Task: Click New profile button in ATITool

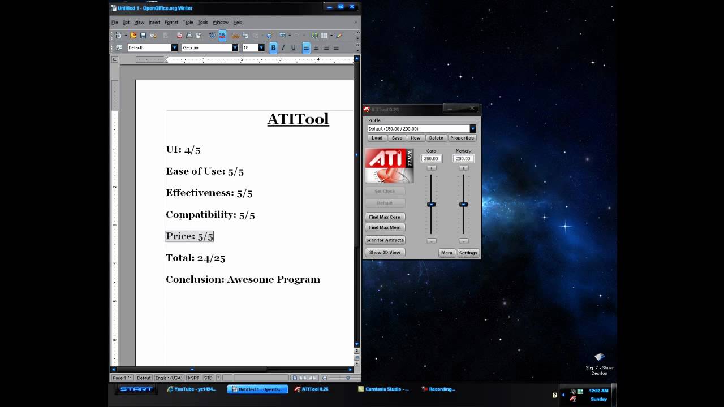Action: tap(416, 138)
